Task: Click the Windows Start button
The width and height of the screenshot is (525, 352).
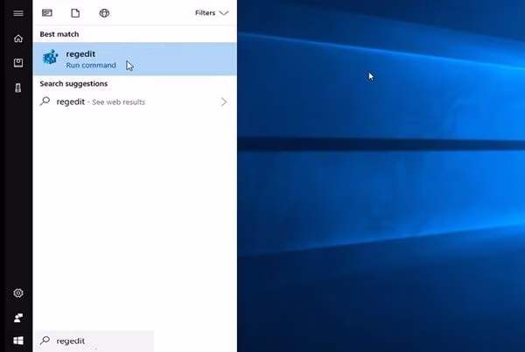Action: pyautogui.click(x=18, y=341)
